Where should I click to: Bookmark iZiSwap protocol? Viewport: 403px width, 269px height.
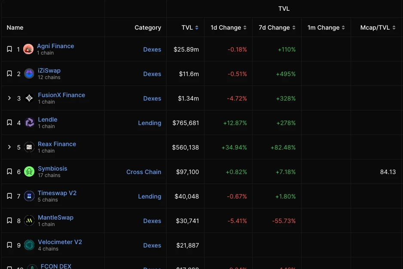(9, 73)
